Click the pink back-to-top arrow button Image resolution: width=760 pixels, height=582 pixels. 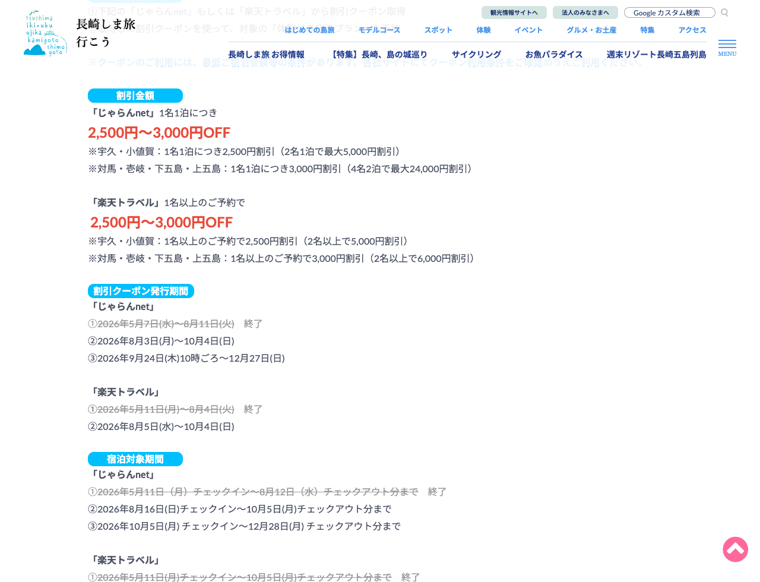coord(735,549)
